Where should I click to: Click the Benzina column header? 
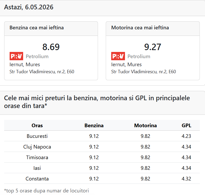click(94, 125)
